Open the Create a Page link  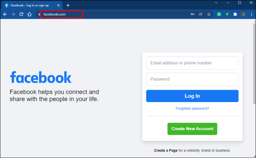coord(165,151)
